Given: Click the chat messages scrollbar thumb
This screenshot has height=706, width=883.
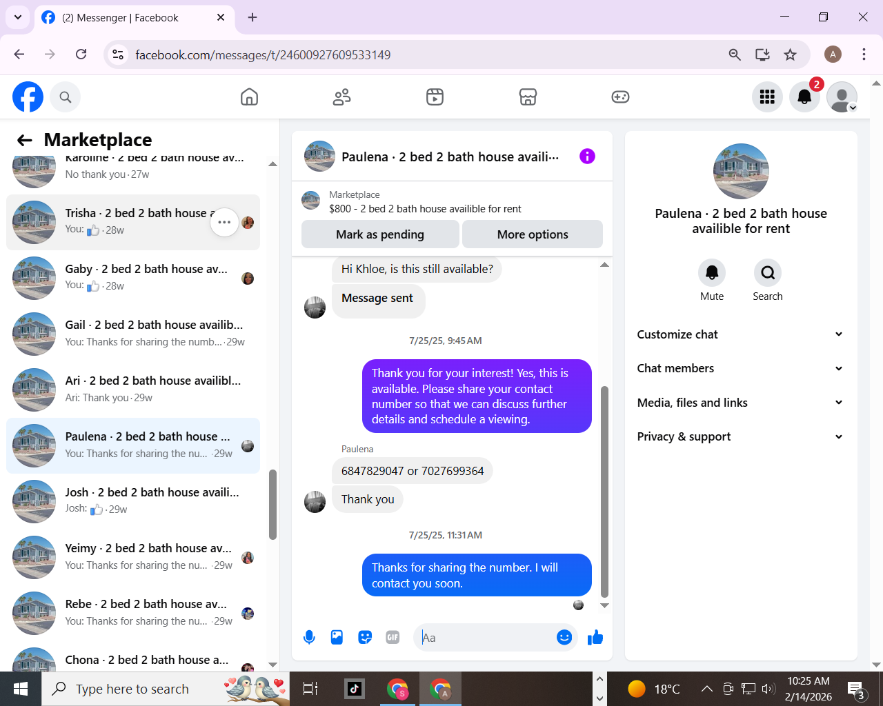Looking at the screenshot, I should coord(604,491).
